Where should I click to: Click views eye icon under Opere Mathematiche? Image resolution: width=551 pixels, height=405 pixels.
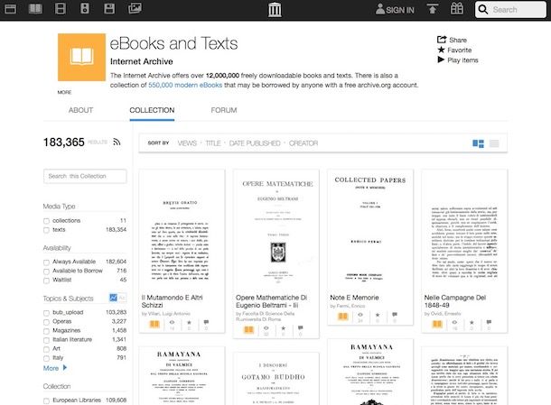pos(266,330)
